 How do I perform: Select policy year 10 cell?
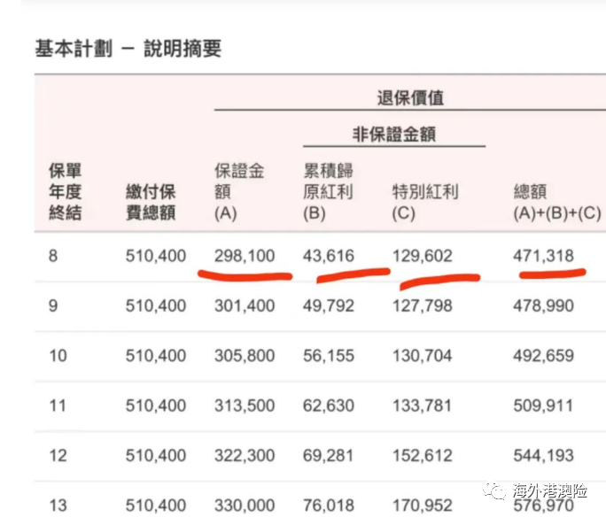coord(58,356)
